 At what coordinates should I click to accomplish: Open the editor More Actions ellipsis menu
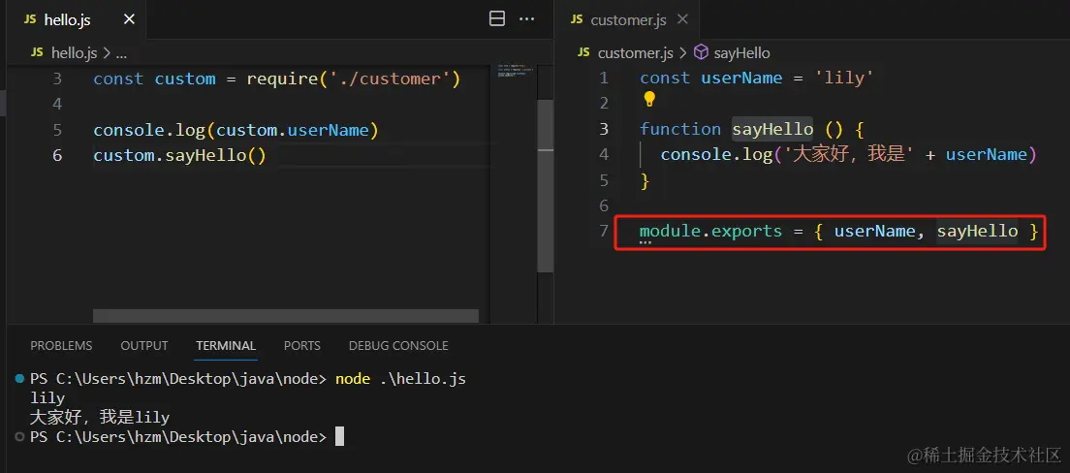point(527,18)
